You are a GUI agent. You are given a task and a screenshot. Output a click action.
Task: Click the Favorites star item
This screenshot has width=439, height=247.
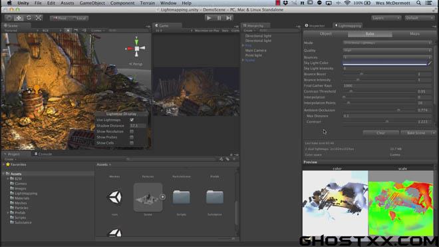pyautogui.click(x=16, y=164)
